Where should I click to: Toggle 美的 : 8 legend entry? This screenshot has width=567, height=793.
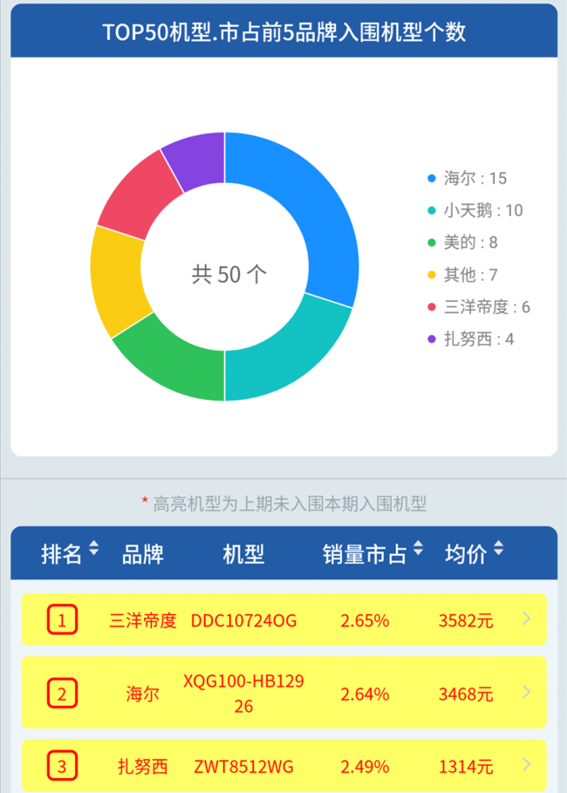pyautogui.click(x=462, y=243)
